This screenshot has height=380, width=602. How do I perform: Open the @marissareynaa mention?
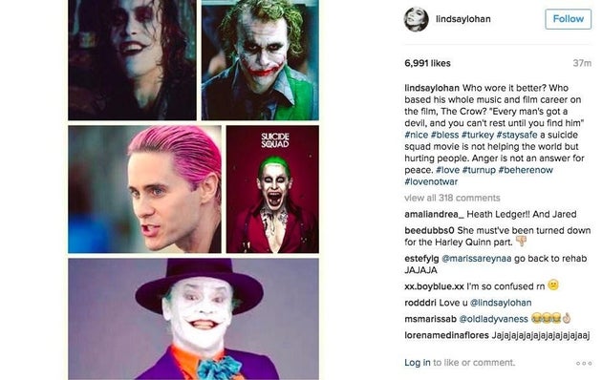click(x=477, y=259)
